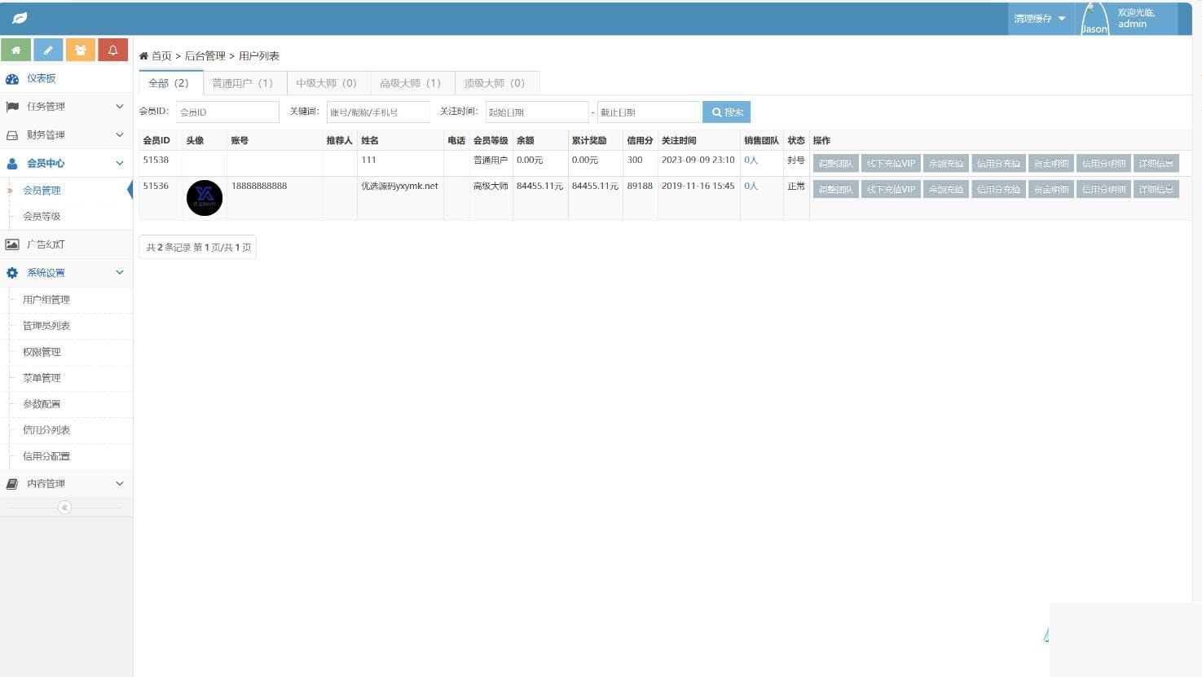This screenshot has height=677, width=1202.
Task: Click the red bell notification icon
Action: pyautogui.click(x=112, y=51)
